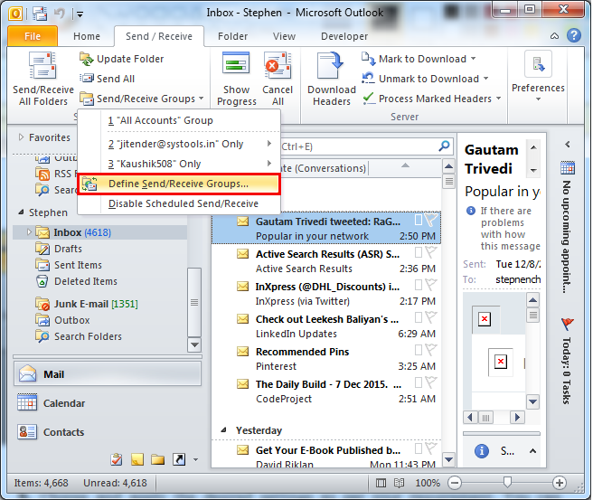Toggle category box on Gautam Trivedi message
The height and width of the screenshot is (500, 593).
419,220
